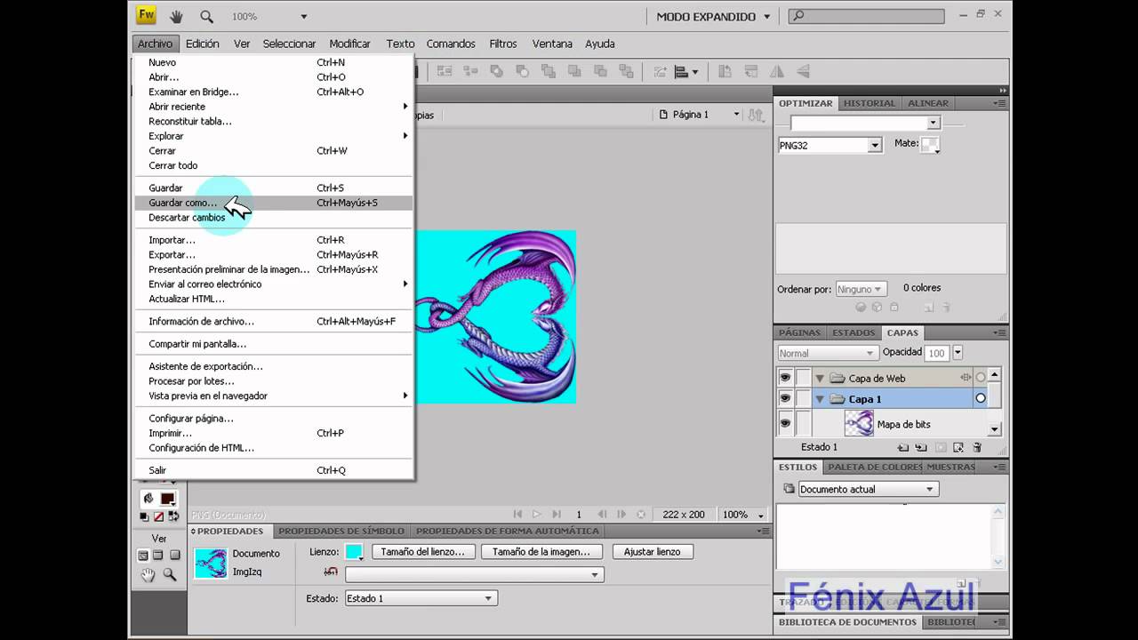Image resolution: width=1138 pixels, height=640 pixels.
Task: Switch to the ESTADOS tab
Action: (853, 332)
